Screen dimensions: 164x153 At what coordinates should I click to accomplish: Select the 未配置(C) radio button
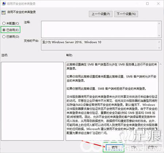point(4,23)
